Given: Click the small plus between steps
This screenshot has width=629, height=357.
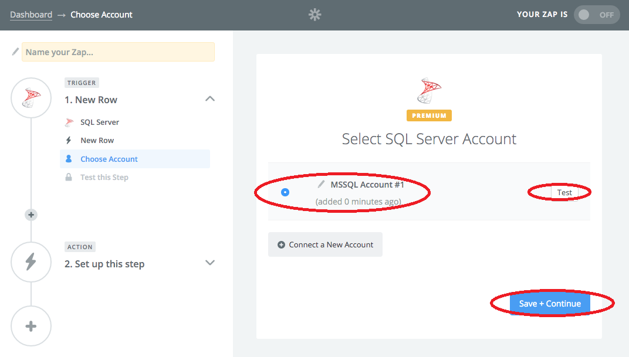Looking at the screenshot, I should 31,215.
